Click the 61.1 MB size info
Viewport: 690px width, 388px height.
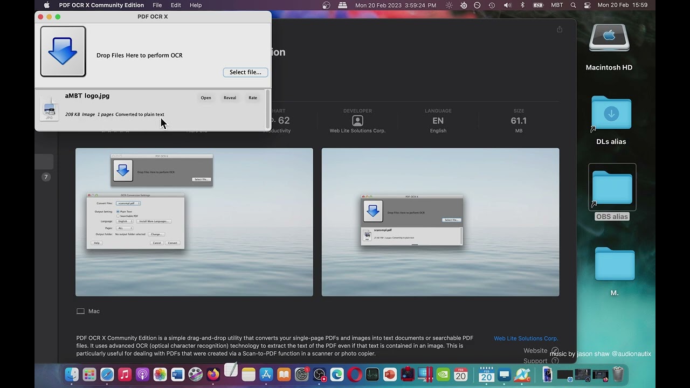[519, 121]
